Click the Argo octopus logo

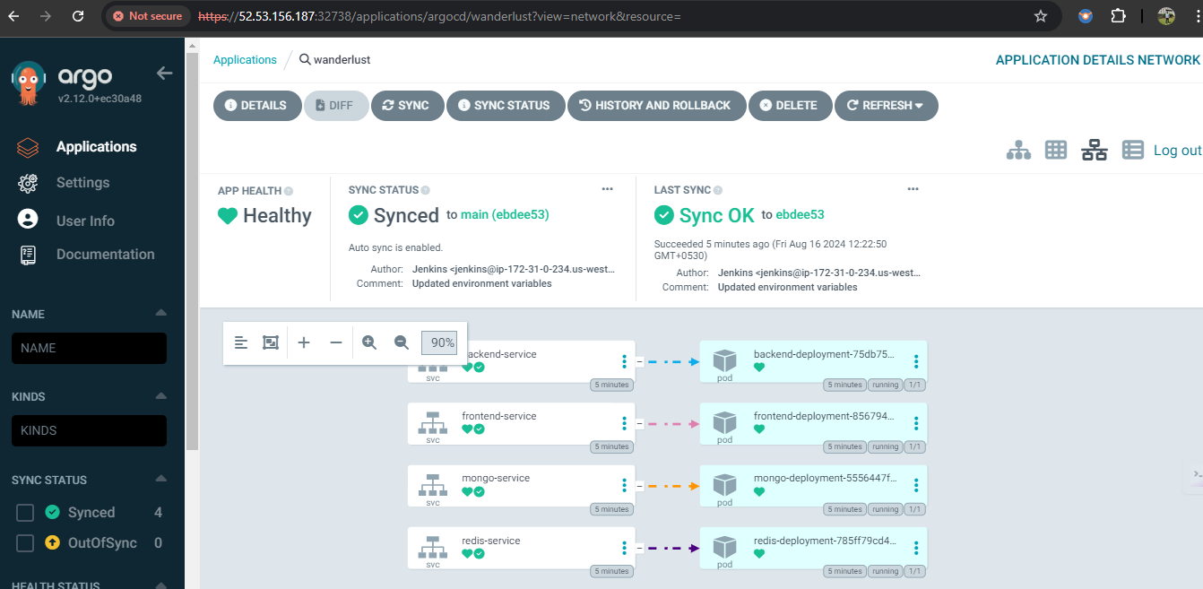(28, 84)
